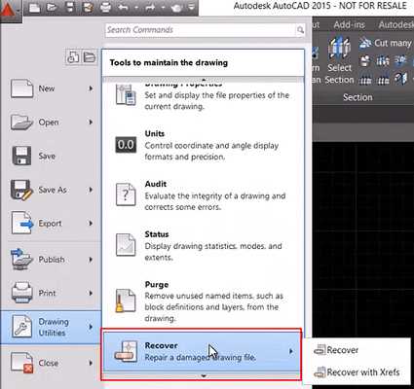Viewport: 414px width, 389px height.
Task: Click the Plot printer icon in quick access toolbar
Action: [105, 7]
